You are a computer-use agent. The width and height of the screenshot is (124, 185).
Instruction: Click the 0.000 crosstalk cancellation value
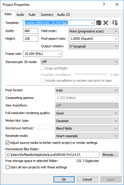tap(114, 75)
